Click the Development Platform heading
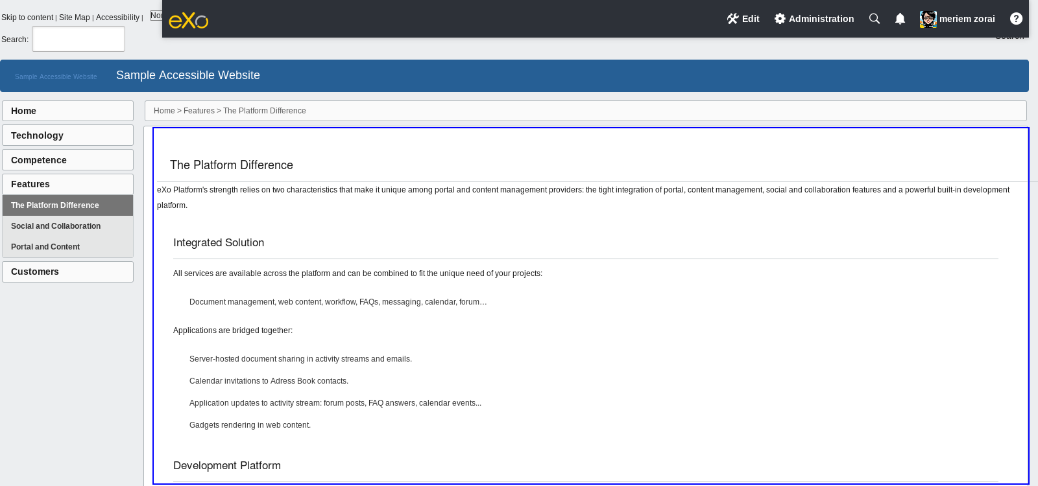This screenshot has height=486, width=1038. pyautogui.click(x=227, y=465)
